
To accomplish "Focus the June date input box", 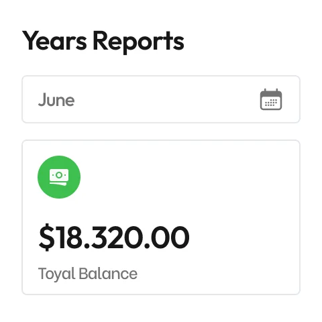I will (161, 99).
